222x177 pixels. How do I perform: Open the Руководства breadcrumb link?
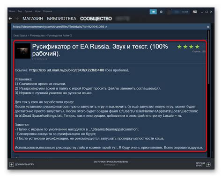click(37, 35)
